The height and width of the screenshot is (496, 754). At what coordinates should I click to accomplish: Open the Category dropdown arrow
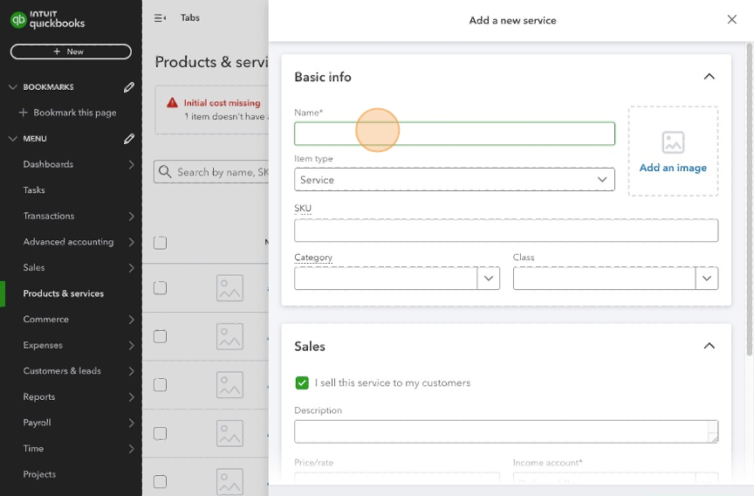click(489, 279)
